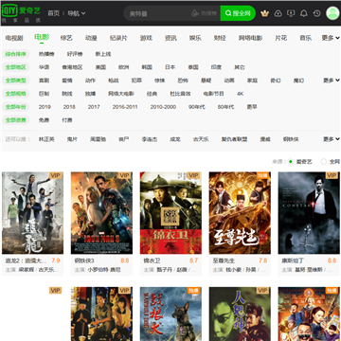Viewport: 341px width, 341px height.
Task: Open the notifications bell
Action: 304,13
